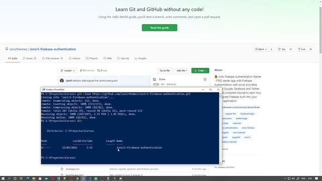Open Cortana from the taskbar

click(x=15, y=178)
